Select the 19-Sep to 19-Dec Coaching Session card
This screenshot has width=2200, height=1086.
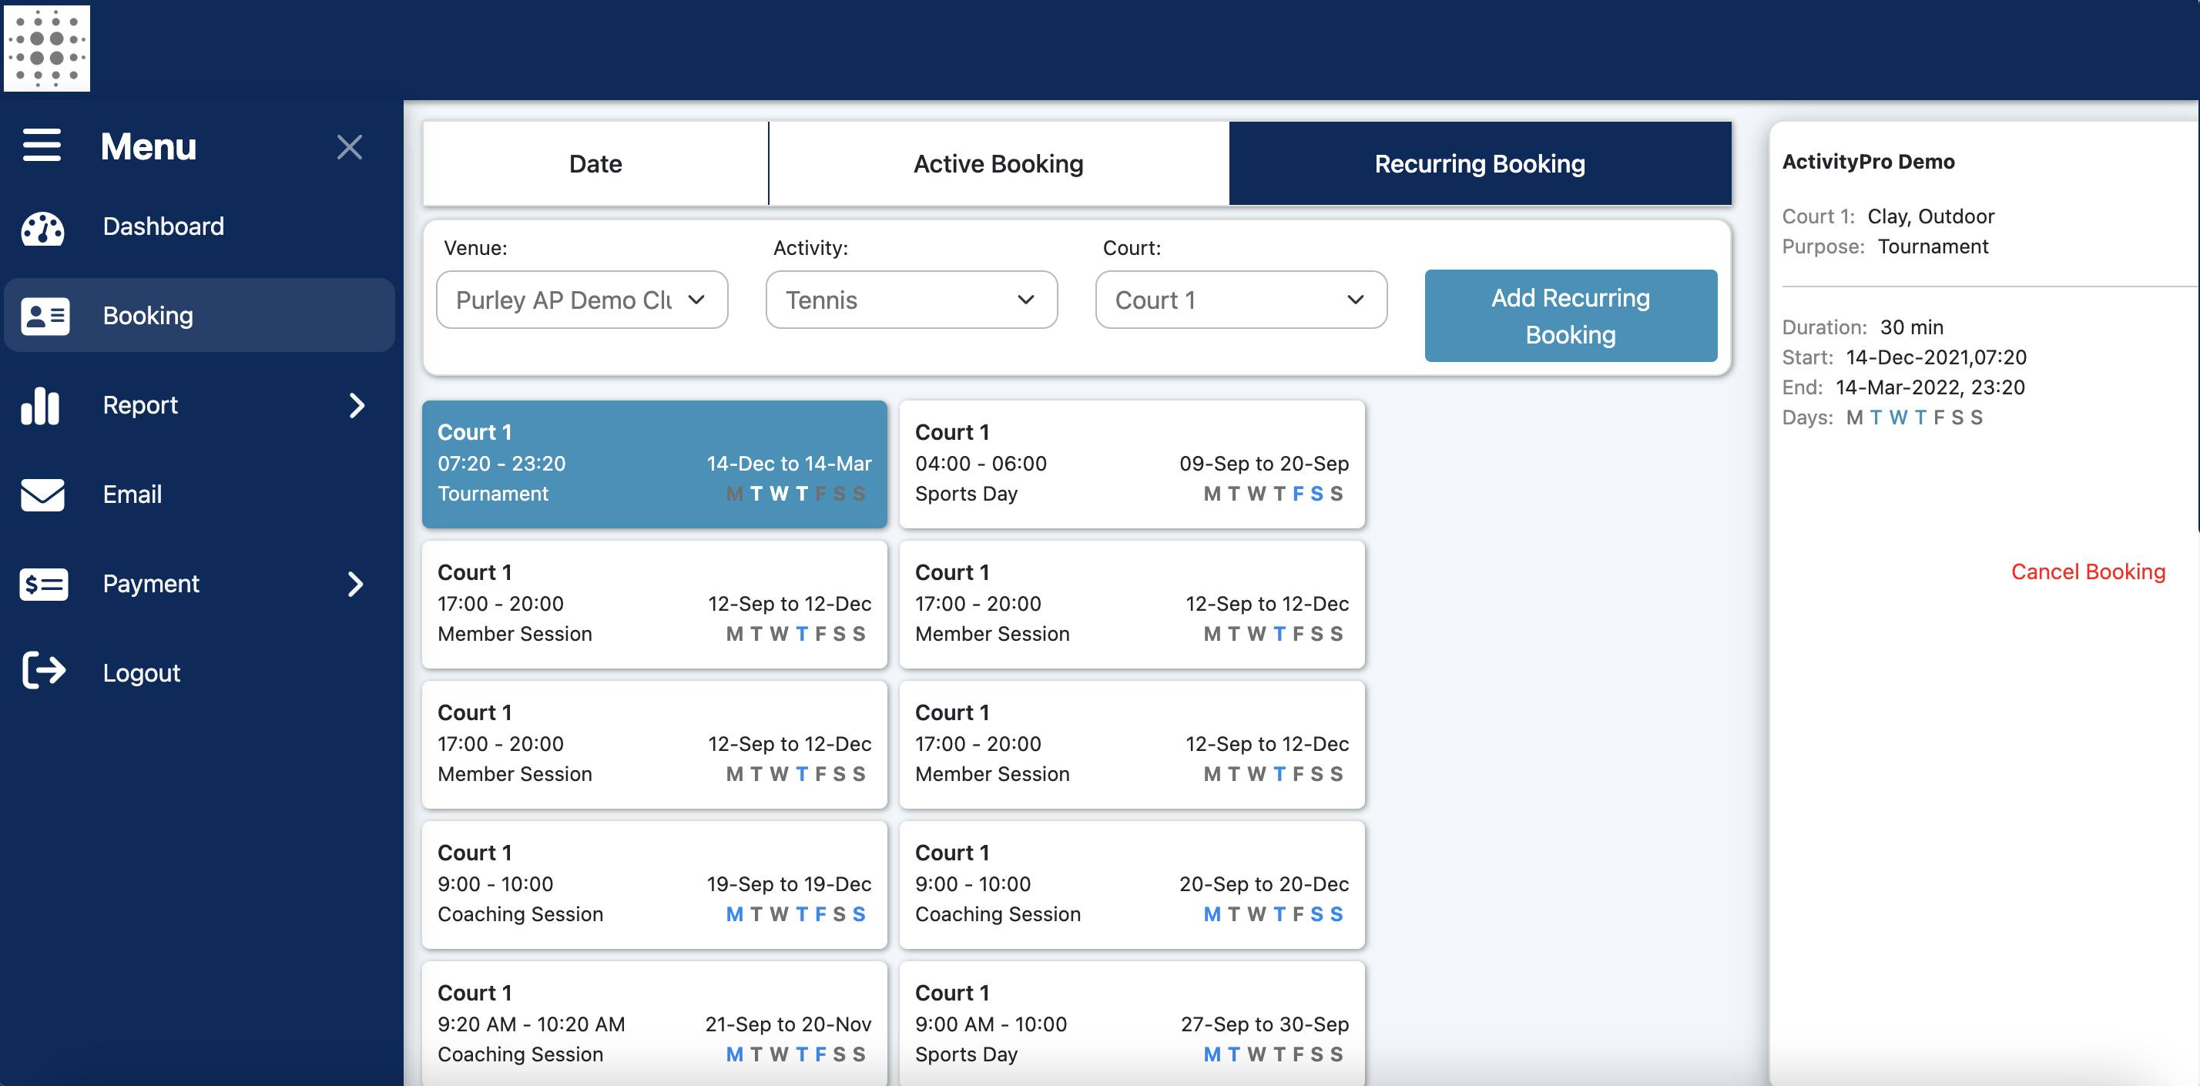pos(654,884)
